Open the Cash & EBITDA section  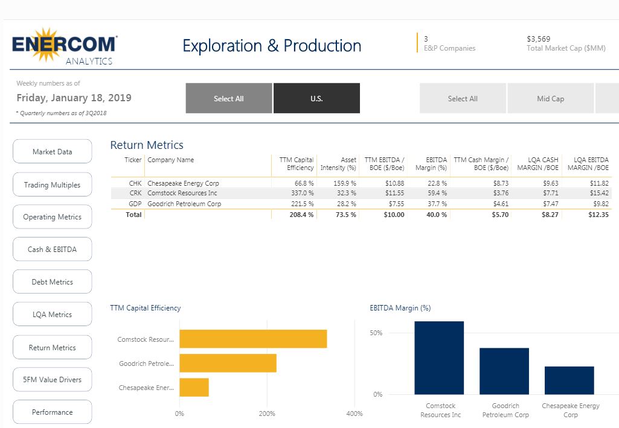click(52, 250)
